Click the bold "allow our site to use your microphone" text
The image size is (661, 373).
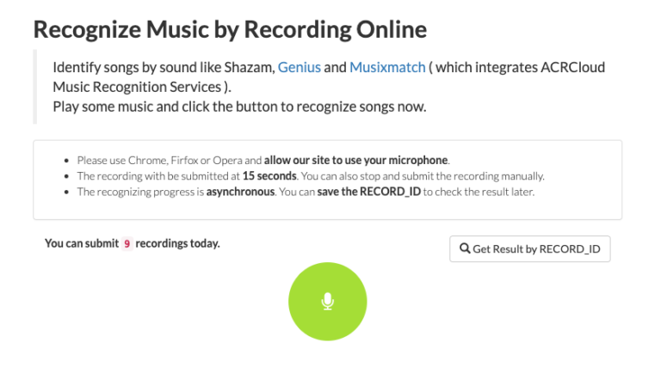[356, 160]
